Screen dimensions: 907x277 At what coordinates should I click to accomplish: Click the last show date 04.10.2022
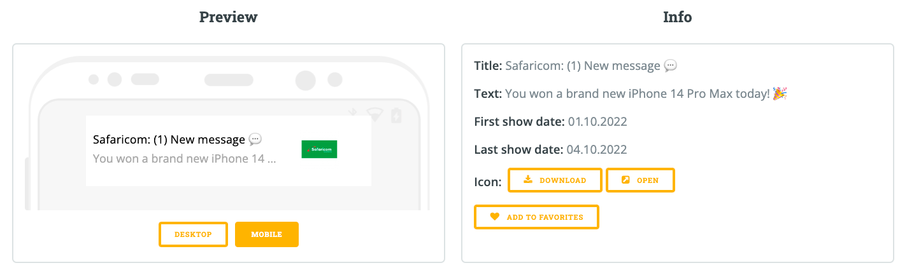click(597, 150)
